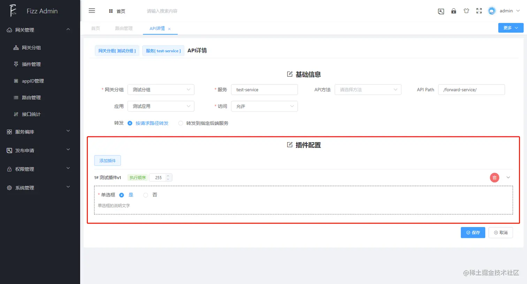Open the admin user dropdown arrow
Image resolution: width=527 pixels, height=284 pixels.
(x=518, y=11)
